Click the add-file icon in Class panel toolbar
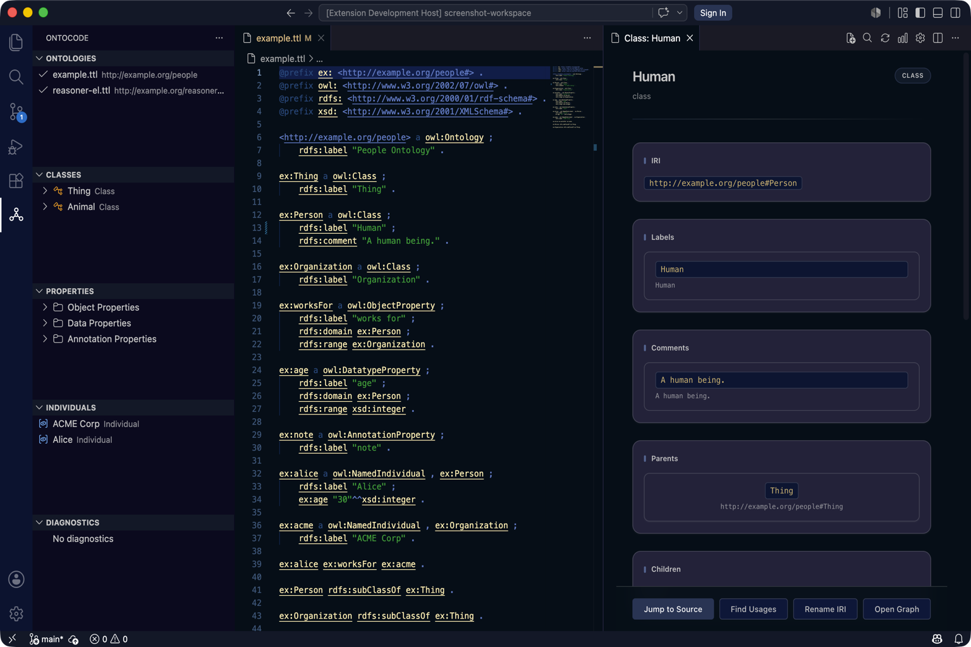 [850, 39]
